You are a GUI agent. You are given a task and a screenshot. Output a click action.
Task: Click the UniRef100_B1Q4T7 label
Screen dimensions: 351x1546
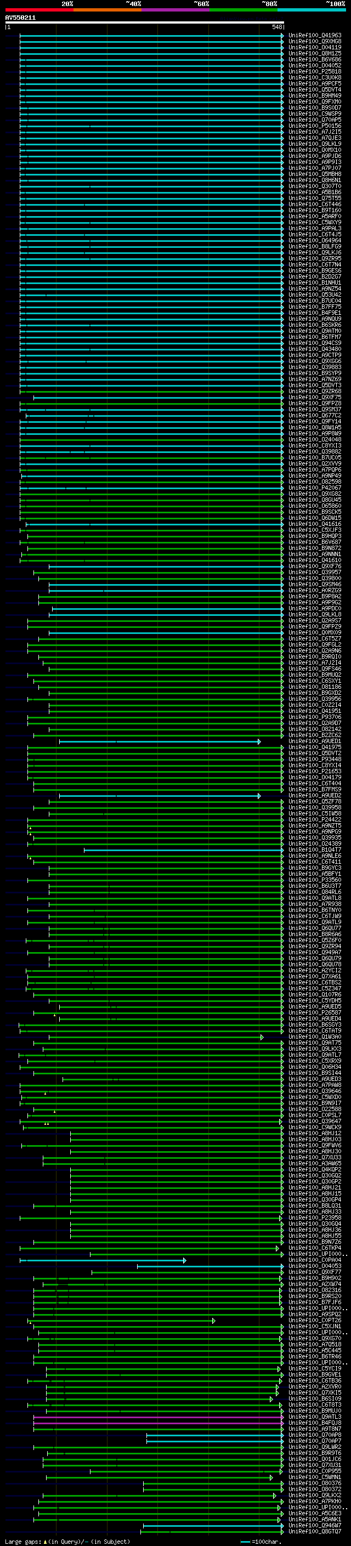[x=315, y=850]
